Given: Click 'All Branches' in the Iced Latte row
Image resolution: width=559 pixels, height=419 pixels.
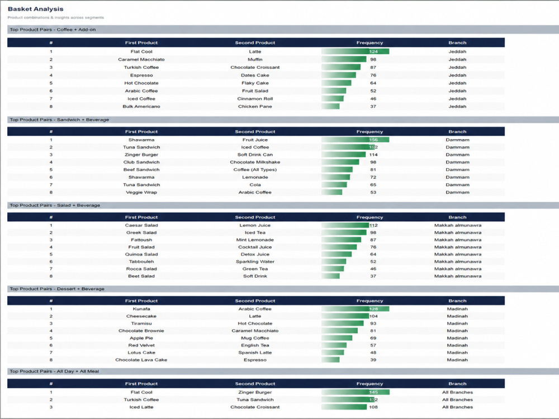Looking at the screenshot, I should click(457, 407).
